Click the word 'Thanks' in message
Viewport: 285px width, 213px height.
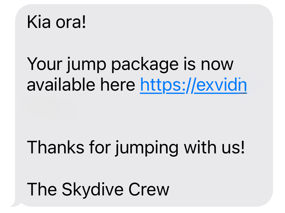click(x=56, y=147)
